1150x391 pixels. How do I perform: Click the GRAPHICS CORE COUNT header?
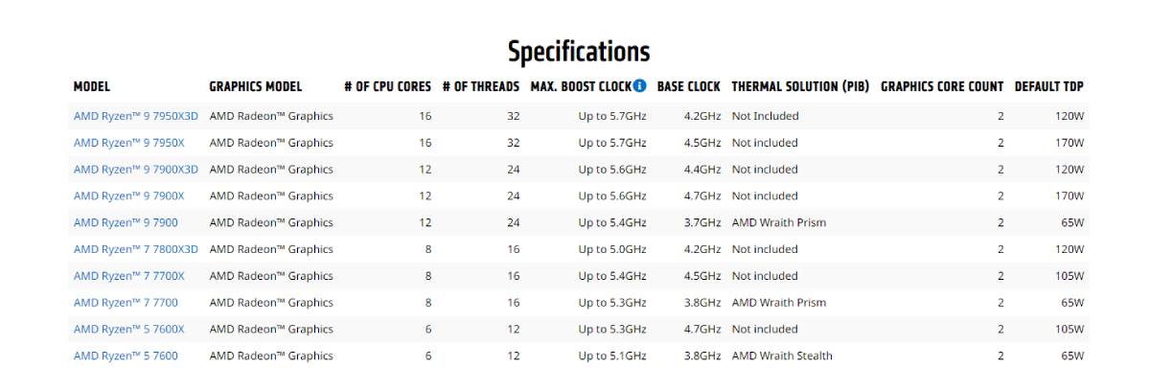point(942,87)
